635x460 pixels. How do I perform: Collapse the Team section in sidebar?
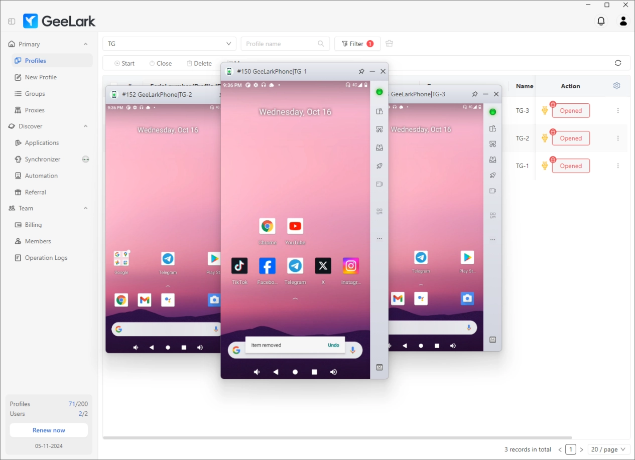85,208
